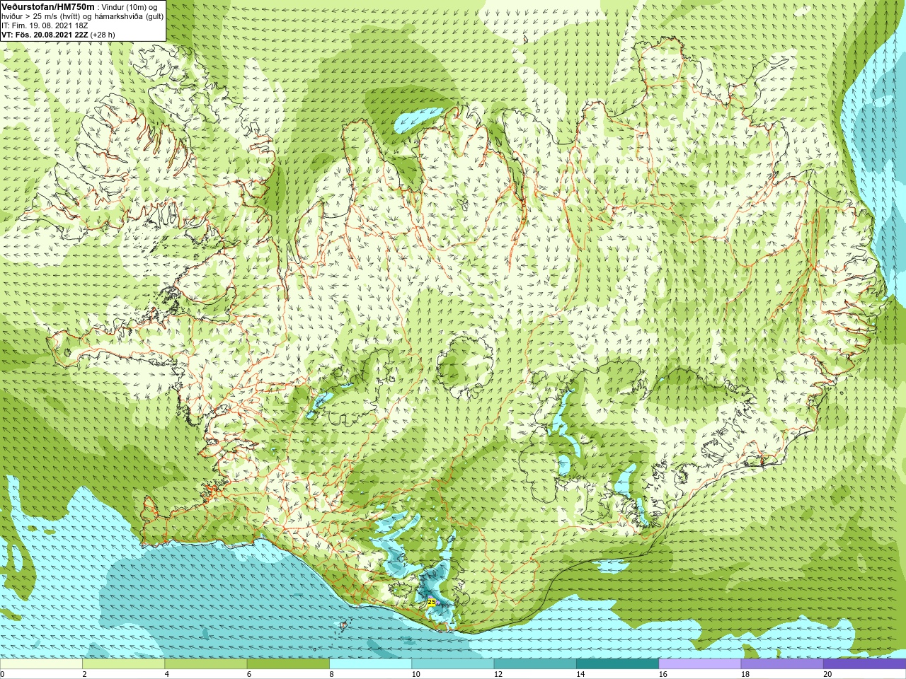Click the yellow 25 gust marker

(432, 602)
